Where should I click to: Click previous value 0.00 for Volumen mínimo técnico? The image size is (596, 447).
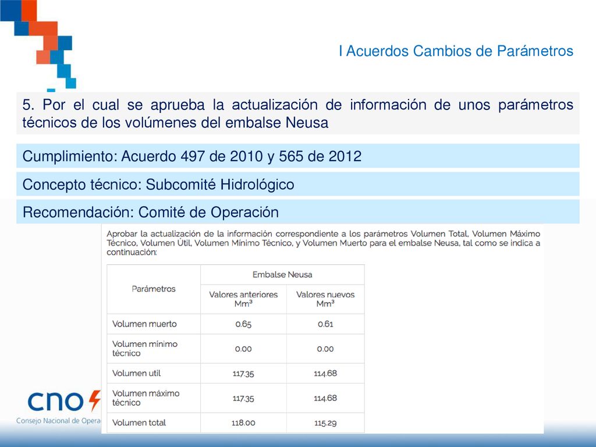point(243,349)
